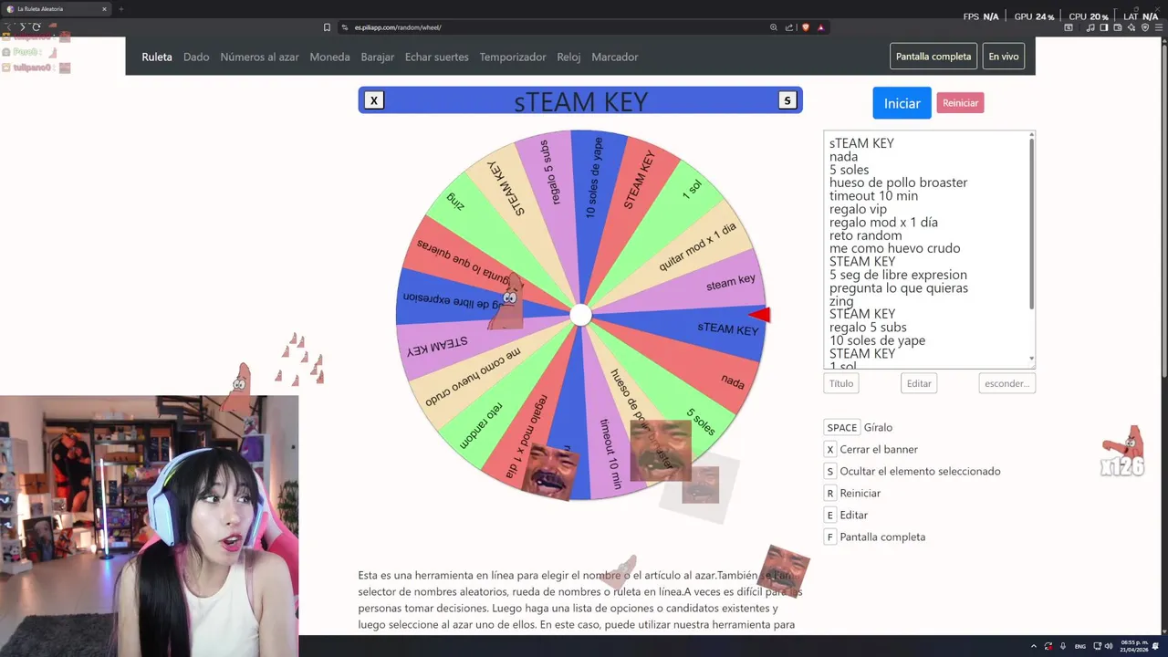
Task: Click the 'me como huevo crudo' wheel slice
Action: coord(473,375)
